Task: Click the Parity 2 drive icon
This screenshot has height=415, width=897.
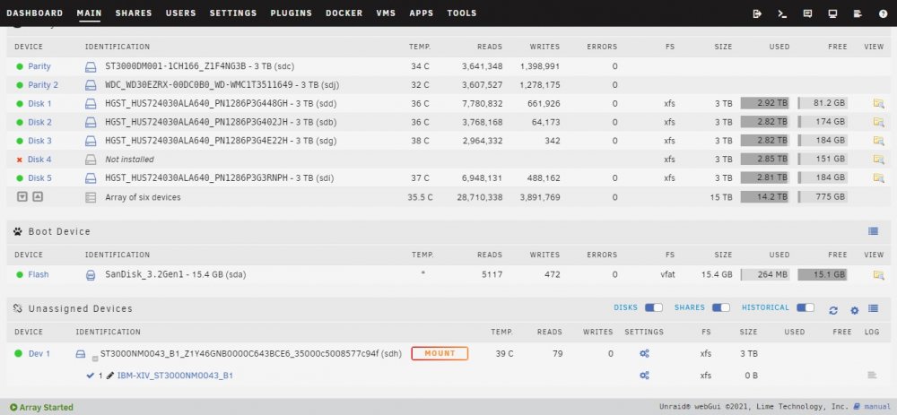Action: point(91,85)
